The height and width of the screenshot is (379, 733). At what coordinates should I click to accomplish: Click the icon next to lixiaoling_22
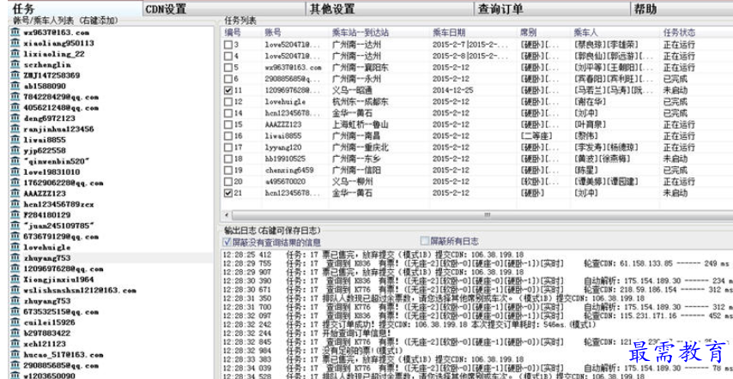click(x=15, y=54)
